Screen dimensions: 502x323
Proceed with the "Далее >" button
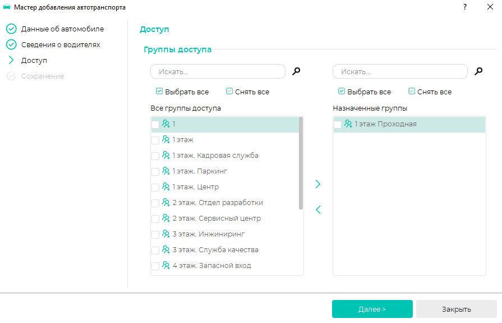point(372,309)
